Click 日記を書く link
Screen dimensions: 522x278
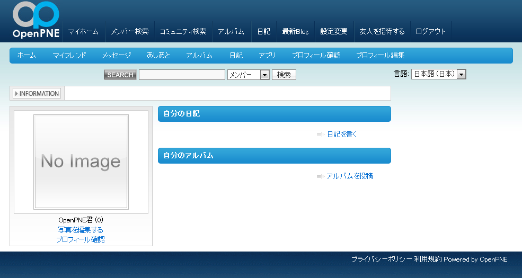[x=342, y=134]
